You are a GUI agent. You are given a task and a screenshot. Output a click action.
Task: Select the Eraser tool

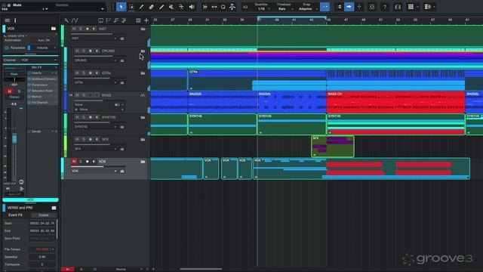[151, 7]
